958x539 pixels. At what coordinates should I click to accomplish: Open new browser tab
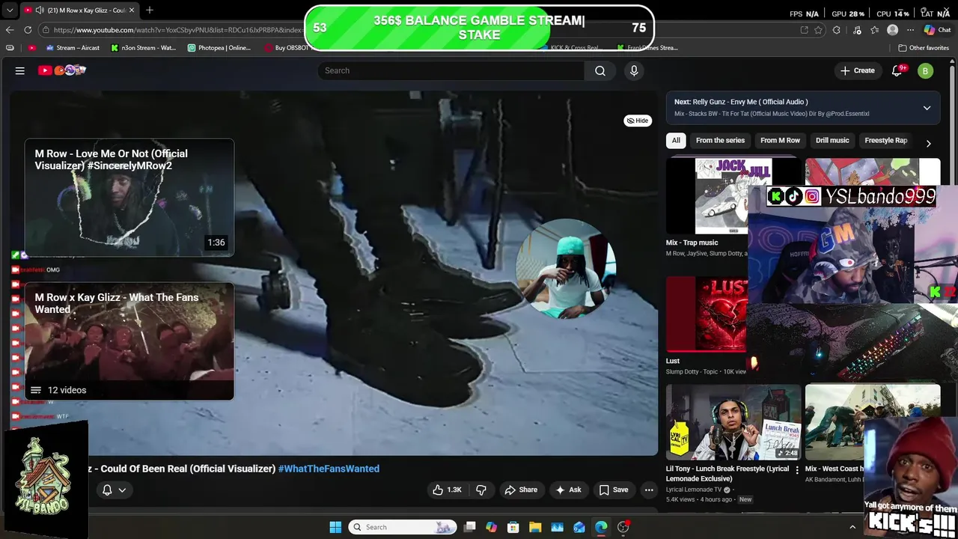[x=149, y=10]
